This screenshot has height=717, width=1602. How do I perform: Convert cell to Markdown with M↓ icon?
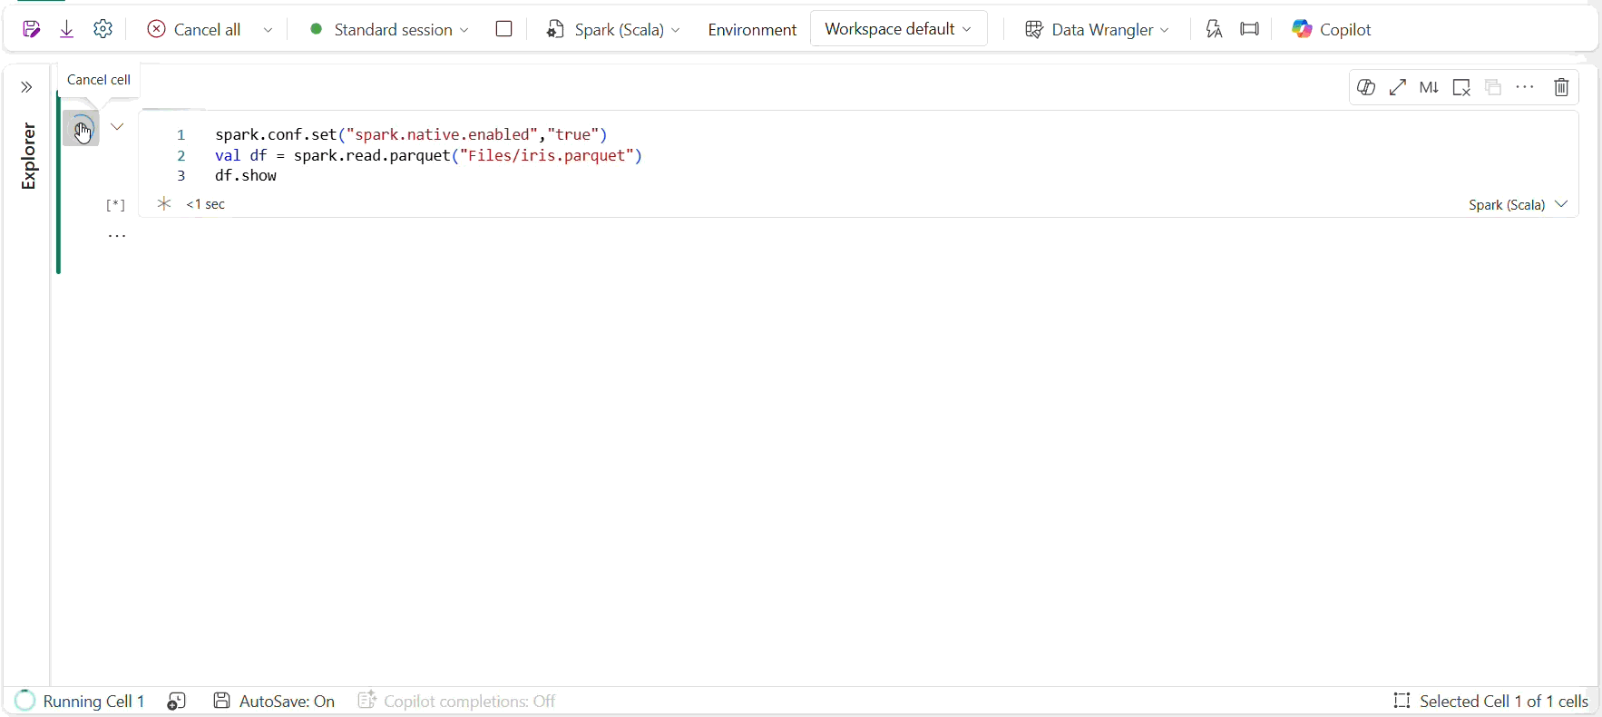click(1429, 87)
